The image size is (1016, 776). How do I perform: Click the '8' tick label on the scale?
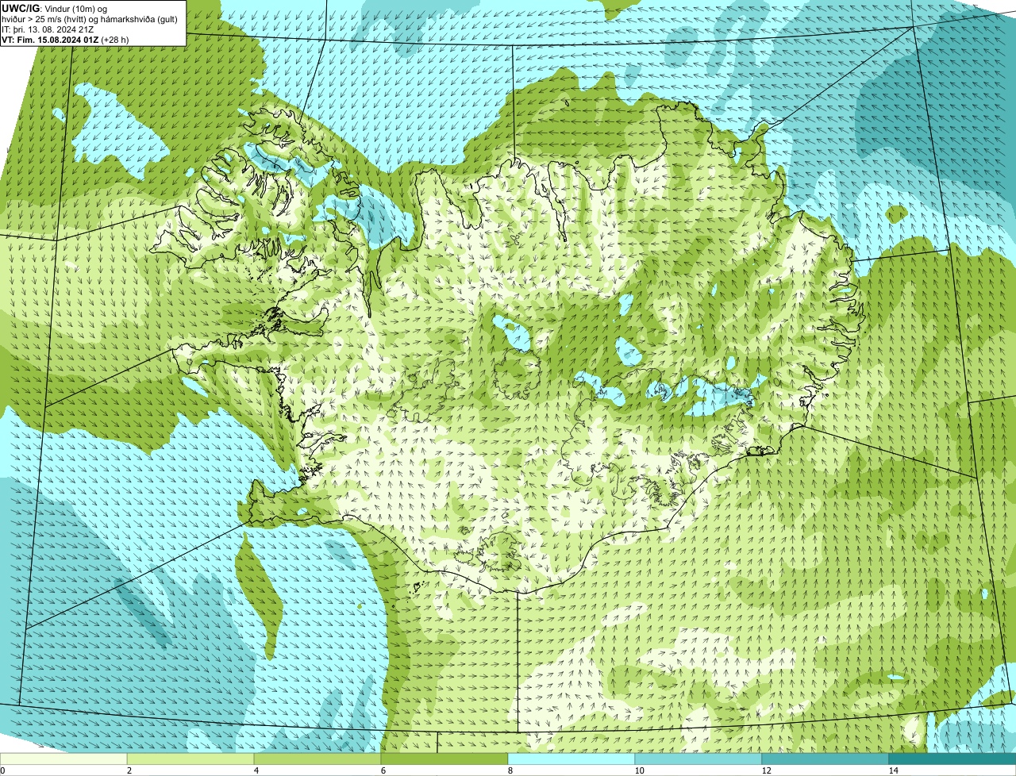pos(510,770)
